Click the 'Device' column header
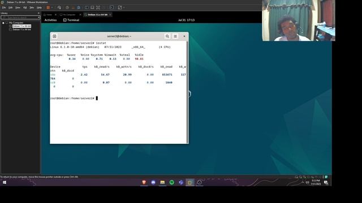The width and height of the screenshot is (362, 203). [55, 67]
